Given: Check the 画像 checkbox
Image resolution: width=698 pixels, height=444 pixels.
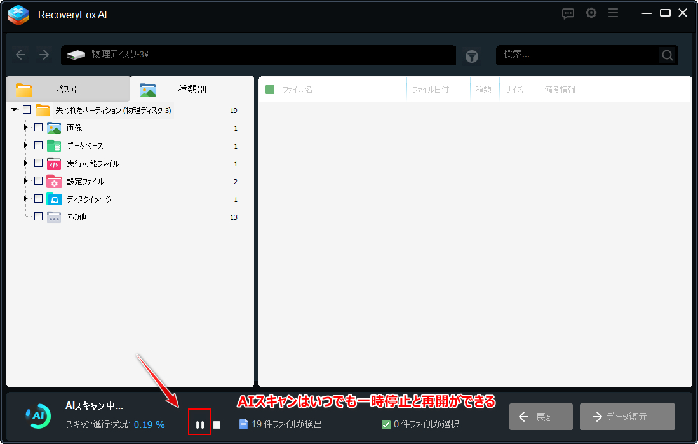Looking at the screenshot, I should tap(38, 128).
